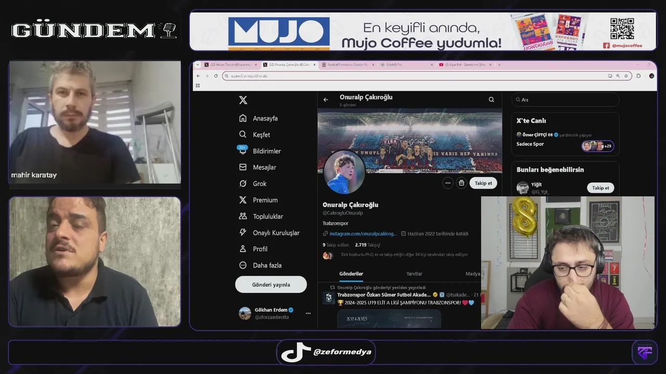Open Onaylı Kuruluşlar page

[x=269, y=233]
